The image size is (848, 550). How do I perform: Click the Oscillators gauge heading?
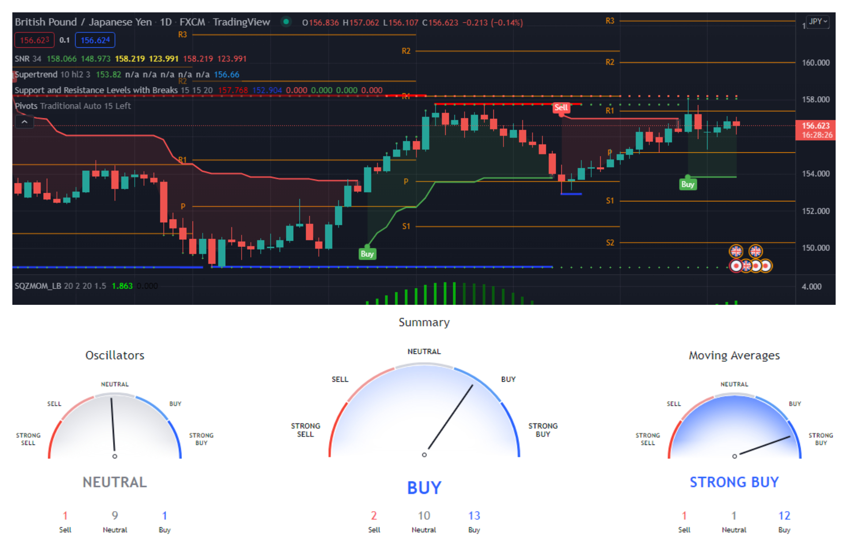tap(115, 355)
